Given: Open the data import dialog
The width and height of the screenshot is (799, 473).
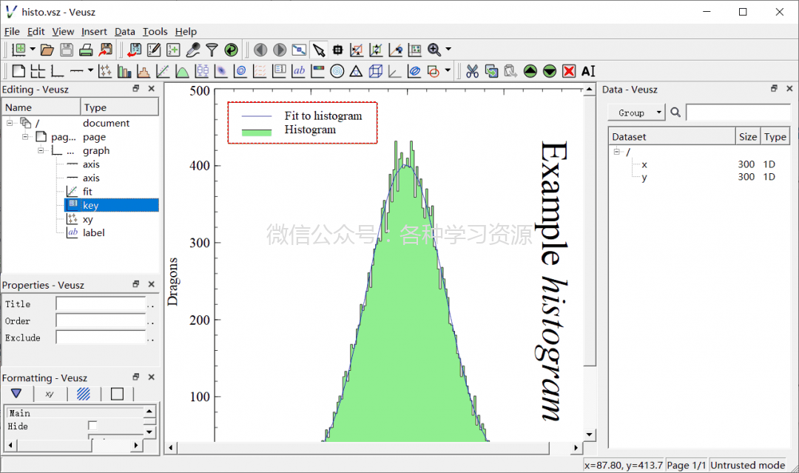Looking at the screenshot, I should point(135,50).
